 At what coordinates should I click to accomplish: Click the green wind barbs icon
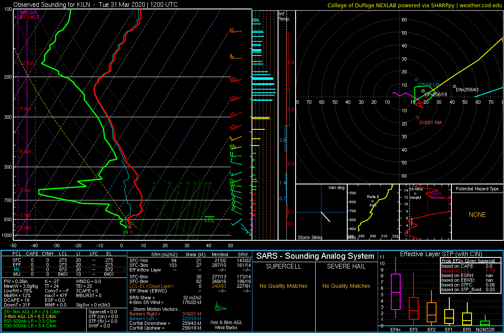(221, 307)
